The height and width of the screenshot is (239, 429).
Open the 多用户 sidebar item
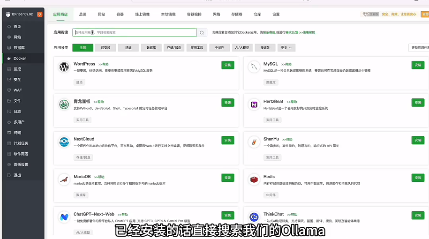coord(23,122)
